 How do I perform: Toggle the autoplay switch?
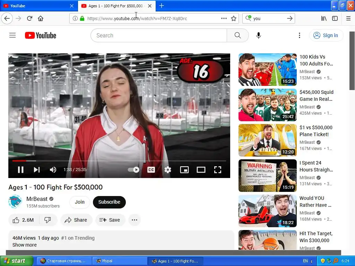pyautogui.click(x=133, y=170)
